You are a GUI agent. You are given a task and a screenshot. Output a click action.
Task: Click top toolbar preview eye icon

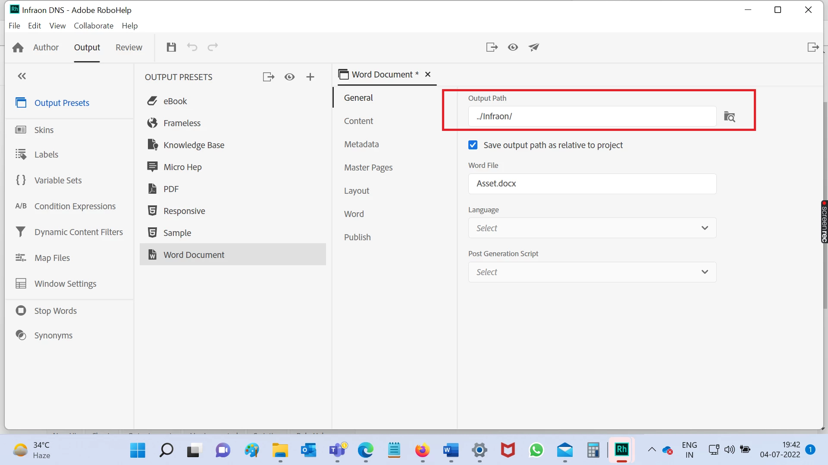[x=513, y=47]
